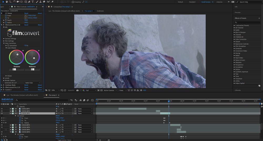Switch to Libraries workspace
The image size is (263, 141).
[x=219, y=2]
